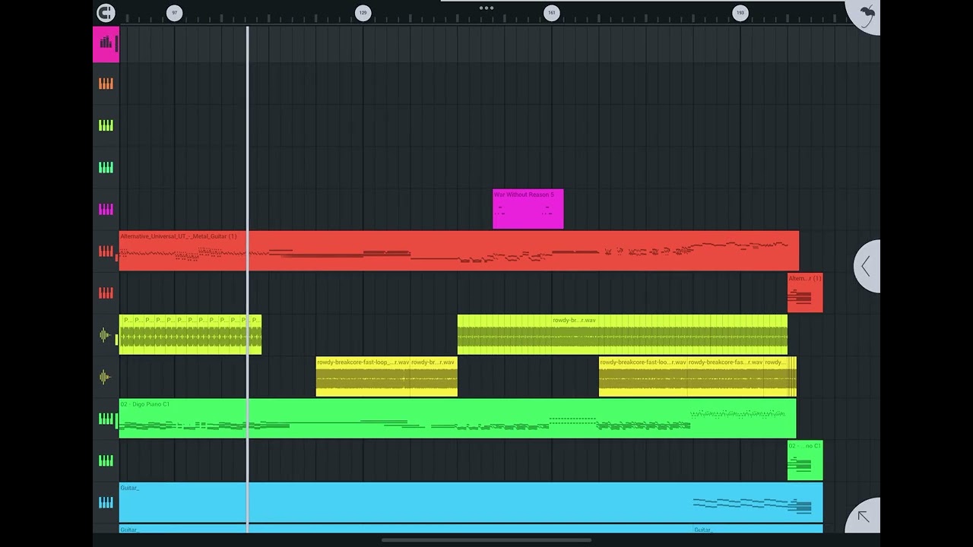
Task: Select the magenta drum track icon
Action: click(x=106, y=44)
